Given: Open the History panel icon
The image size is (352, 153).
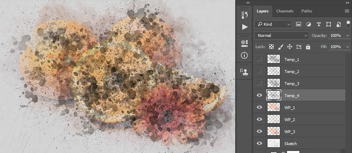Looking at the screenshot, I should point(245,15).
